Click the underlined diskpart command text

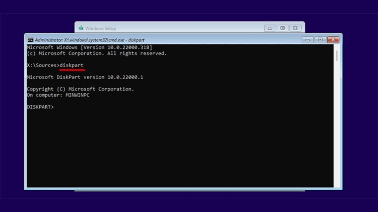(x=72, y=65)
